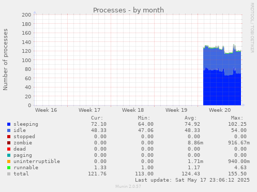Click the 'Processes - by month' title

(128, 10)
